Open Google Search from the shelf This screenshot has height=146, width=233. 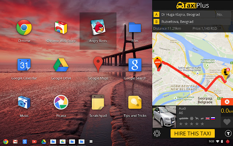[x=25, y=142]
